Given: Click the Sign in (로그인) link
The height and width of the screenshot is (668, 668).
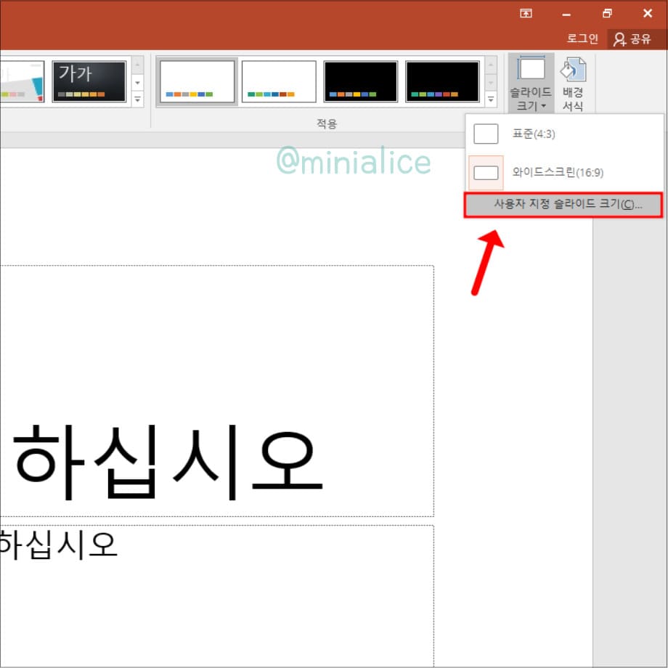Looking at the screenshot, I should (x=582, y=38).
